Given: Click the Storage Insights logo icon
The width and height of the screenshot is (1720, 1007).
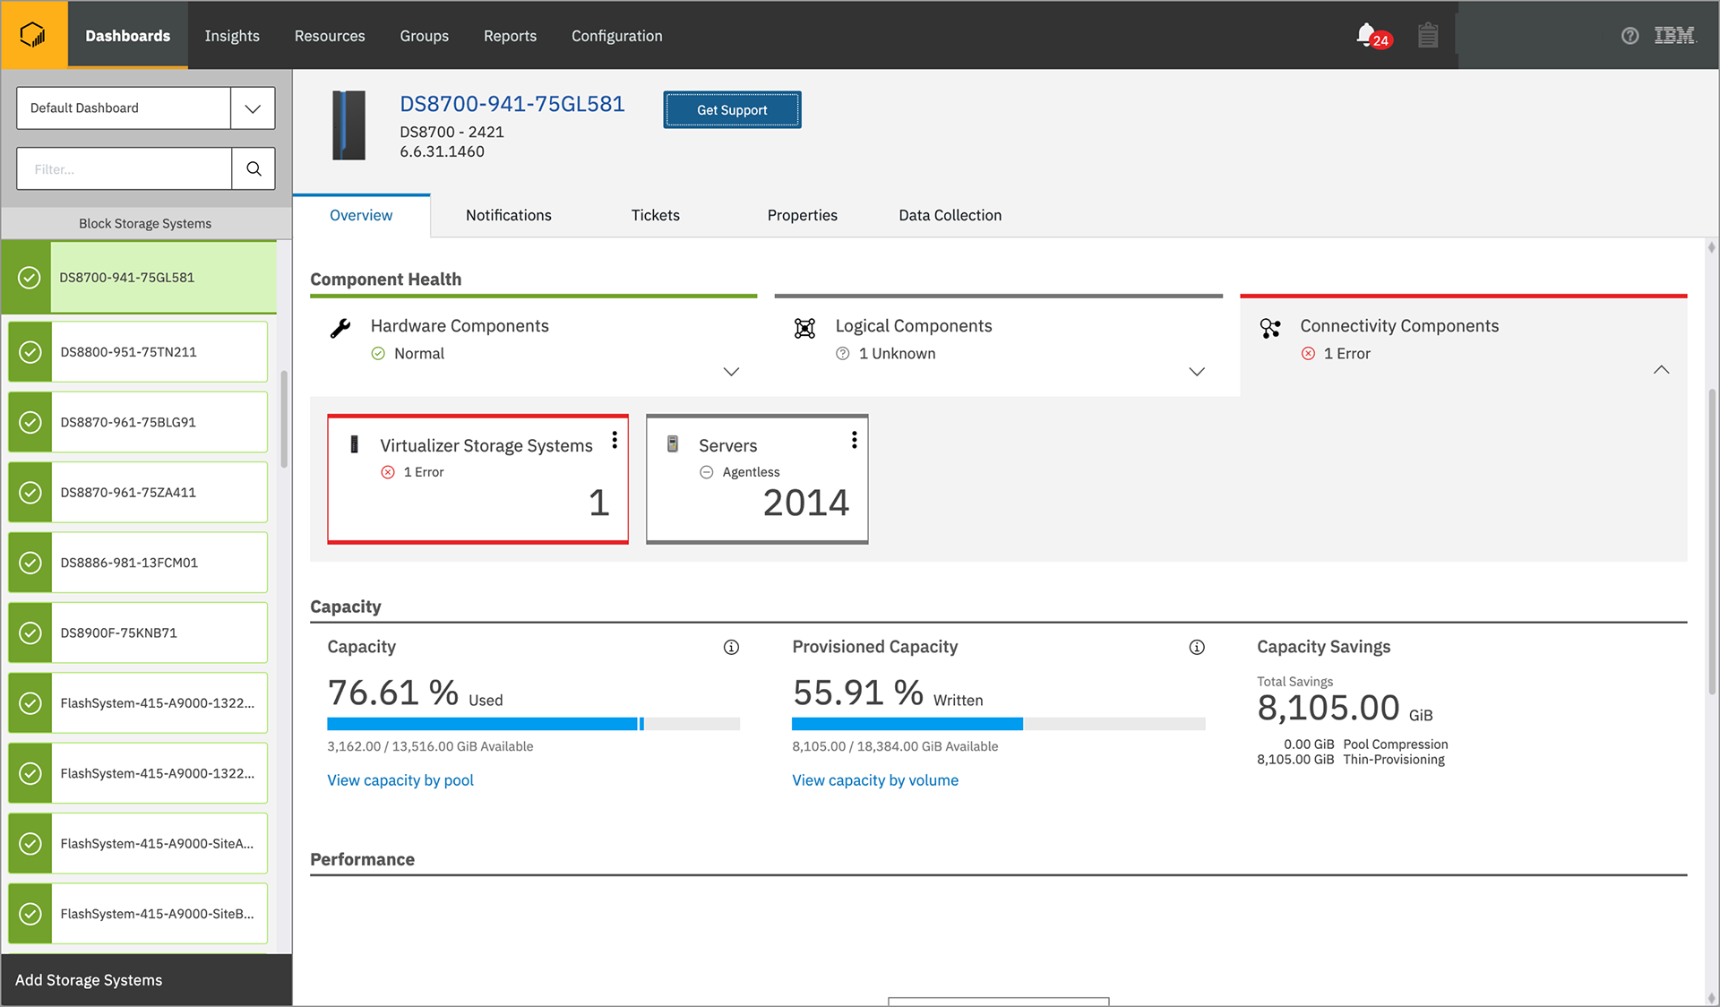Looking at the screenshot, I should tap(33, 35).
